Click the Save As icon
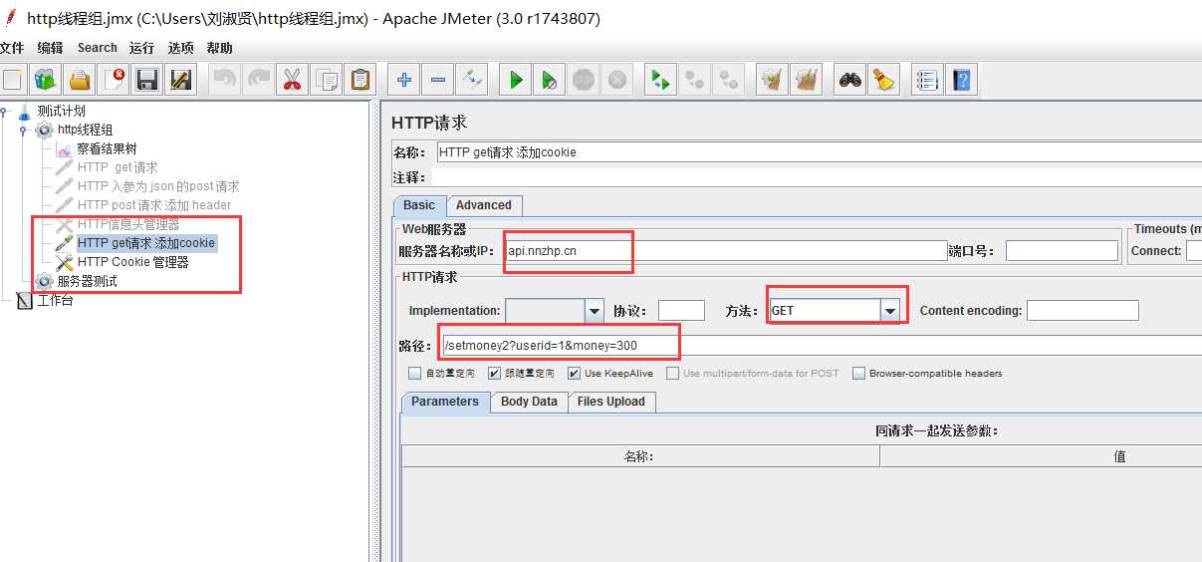1202x562 pixels. pos(180,80)
